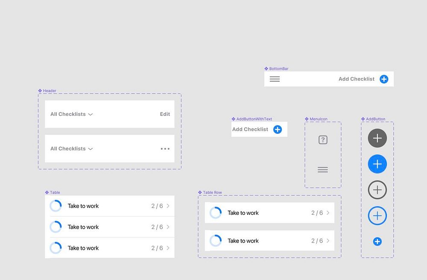Click progress ring in second Table Row variant

click(216, 241)
